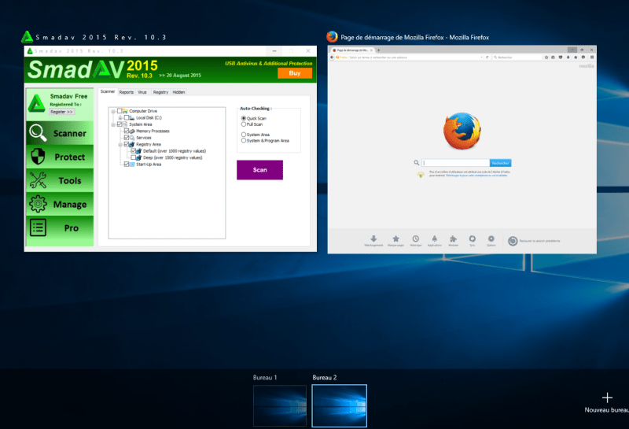Toggle the Computer Drive checkbox
Screen dimensions: 629x429
coord(120,111)
